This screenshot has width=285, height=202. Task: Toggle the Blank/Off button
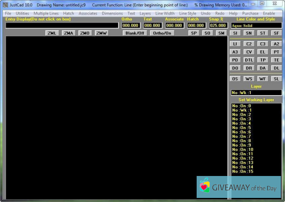click(135, 33)
